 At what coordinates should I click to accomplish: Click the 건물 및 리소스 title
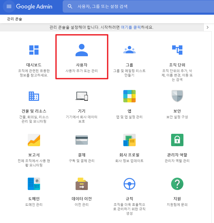tap(34, 111)
